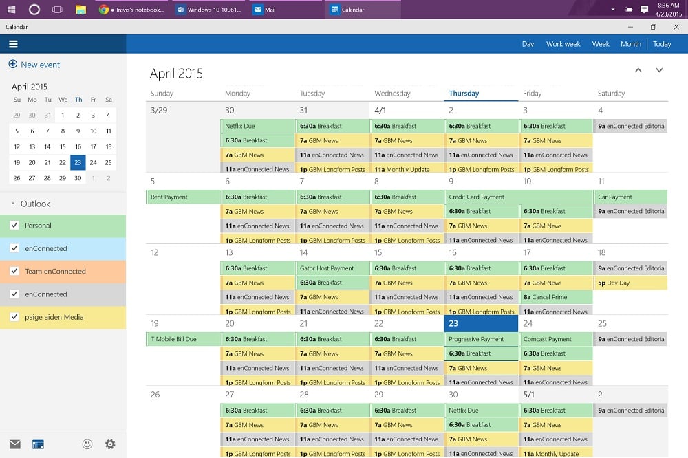
Task: Open the hamburger navigation menu
Action: [x=13, y=44]
